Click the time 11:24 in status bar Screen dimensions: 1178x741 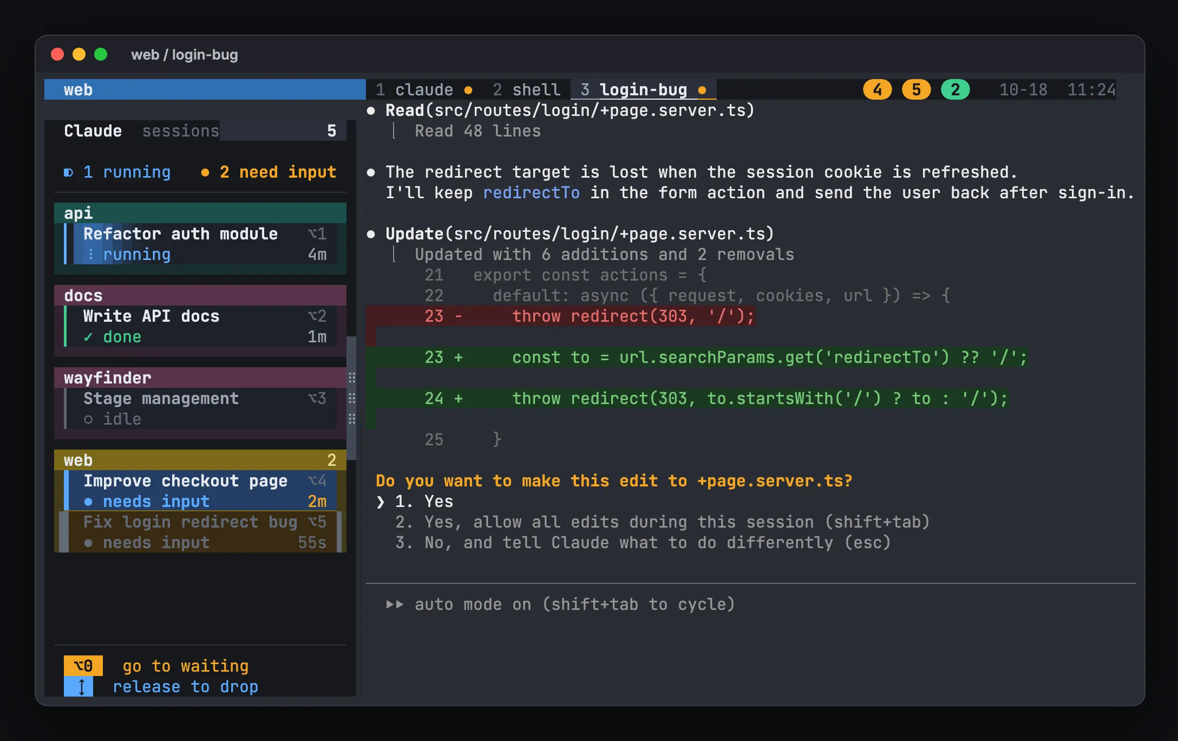(1091, 89)
